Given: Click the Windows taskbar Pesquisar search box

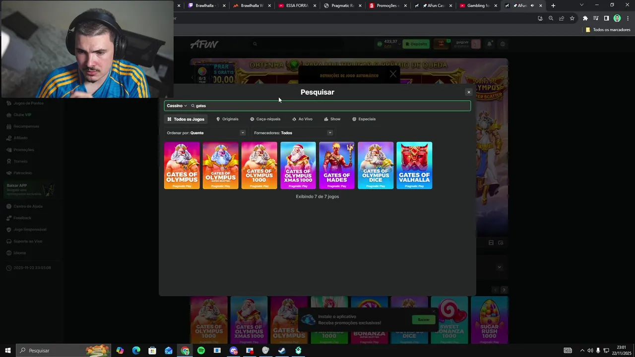Looking at the screenshot, I should tap(63, 351).
